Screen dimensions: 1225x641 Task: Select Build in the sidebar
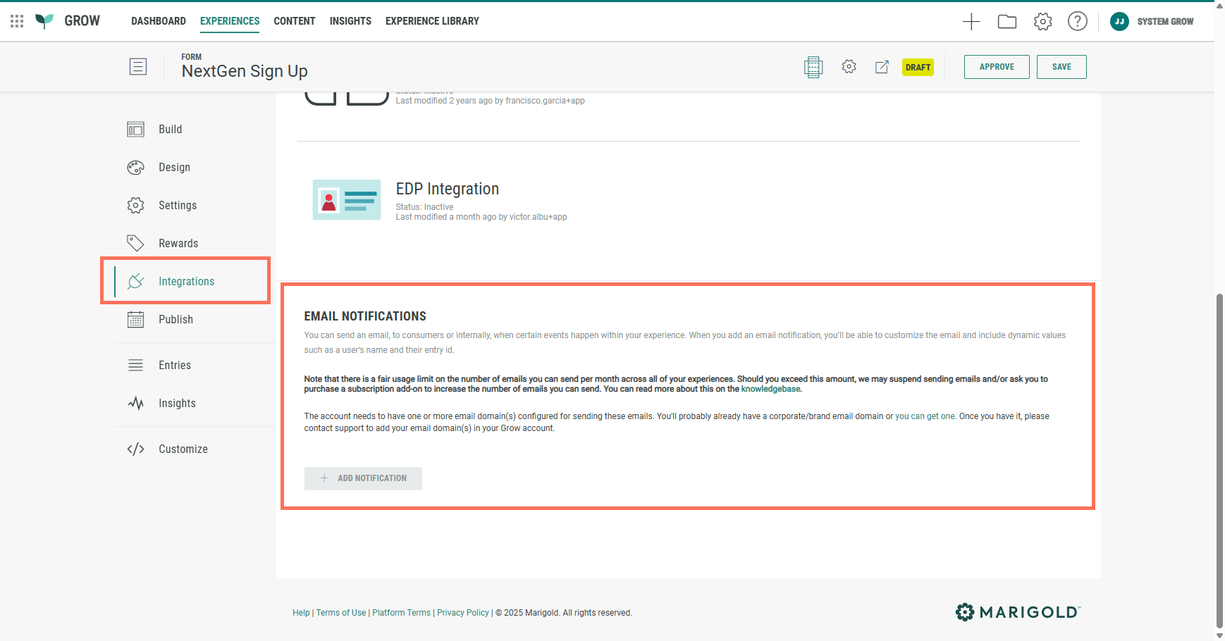[170, 130]
